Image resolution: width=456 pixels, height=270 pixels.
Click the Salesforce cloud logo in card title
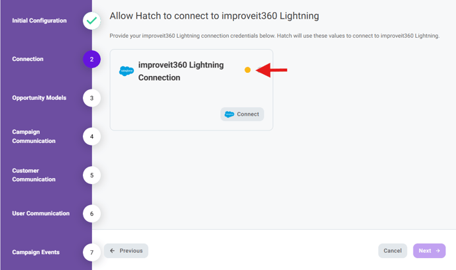pyautogui.click(x=126, y=71)
